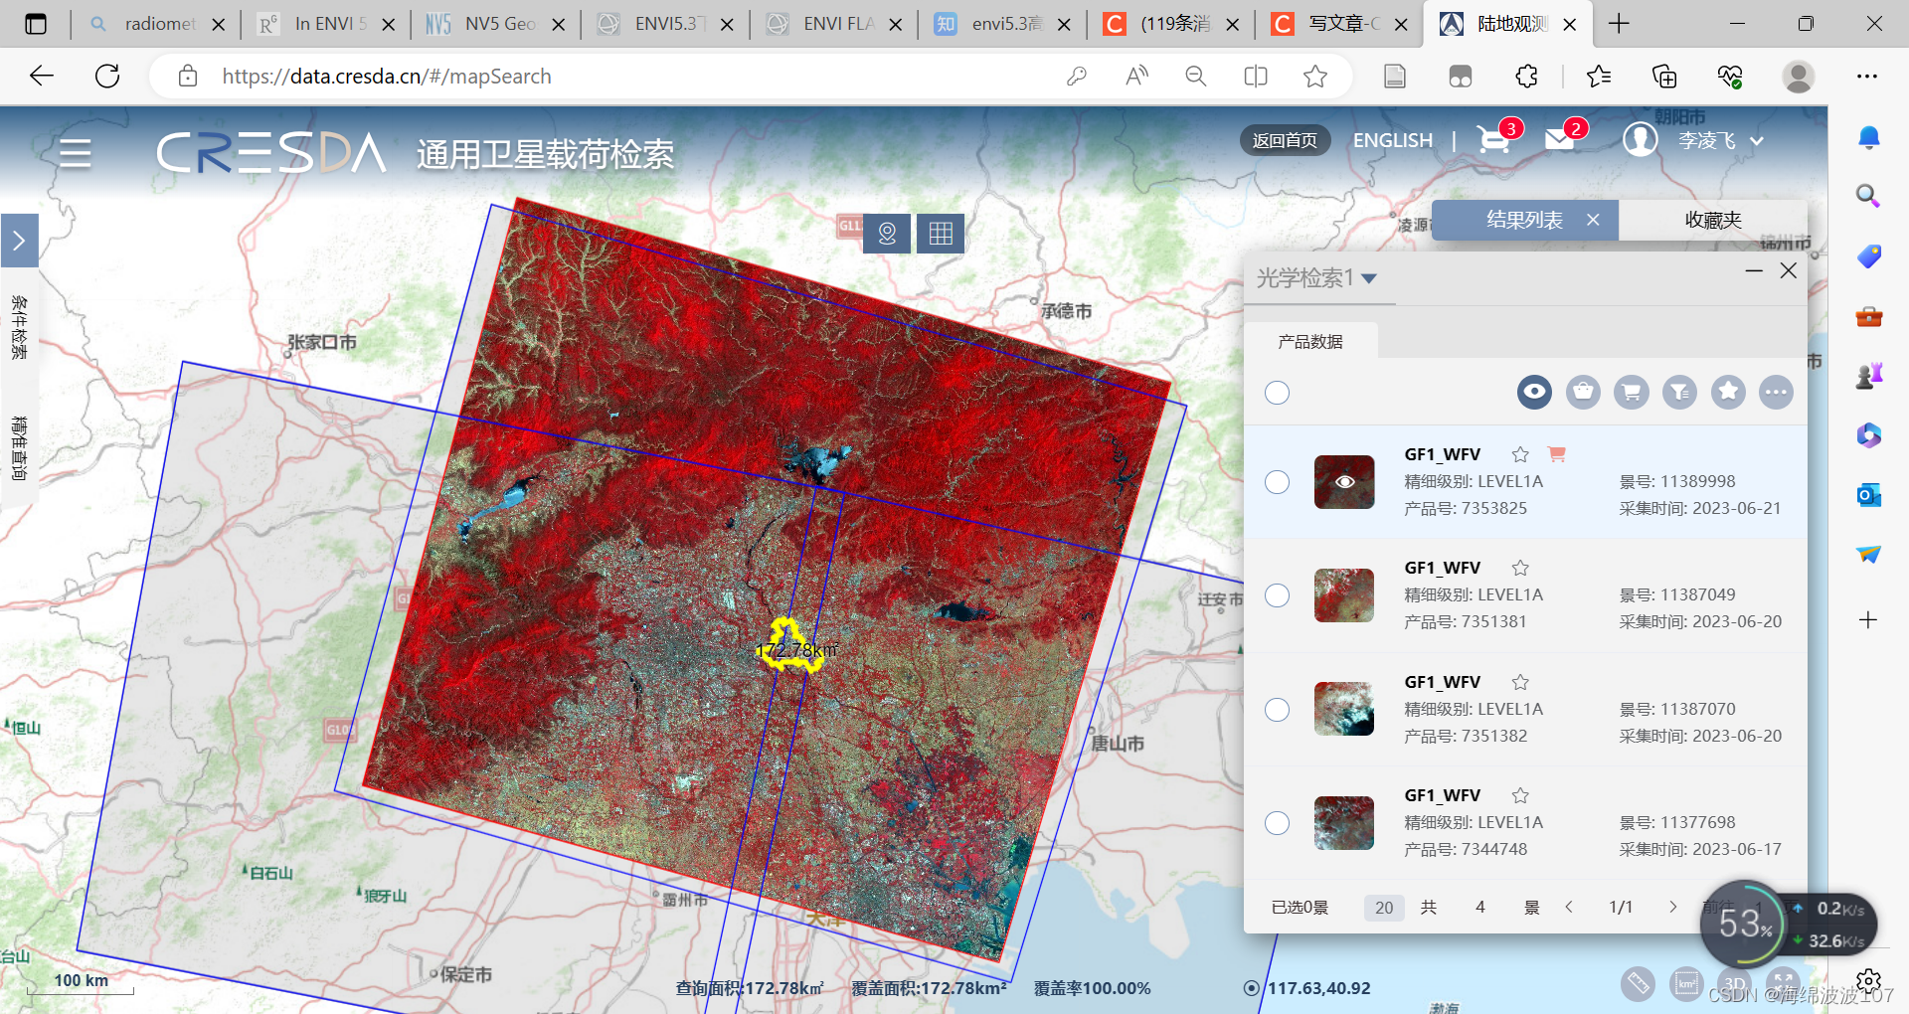The width and height of the screenshot is (1909, 1014).
Task: Go to previous results page
Action: coord(1569,907)
